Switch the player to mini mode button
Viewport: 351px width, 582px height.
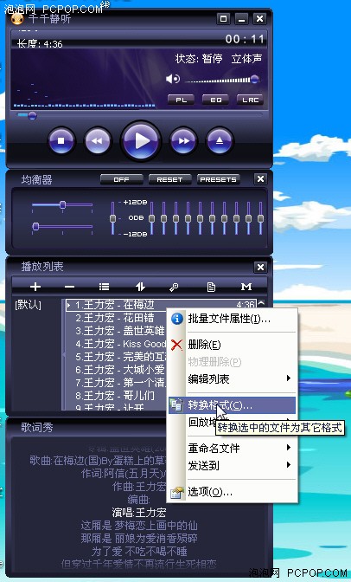tap(224, 18)
